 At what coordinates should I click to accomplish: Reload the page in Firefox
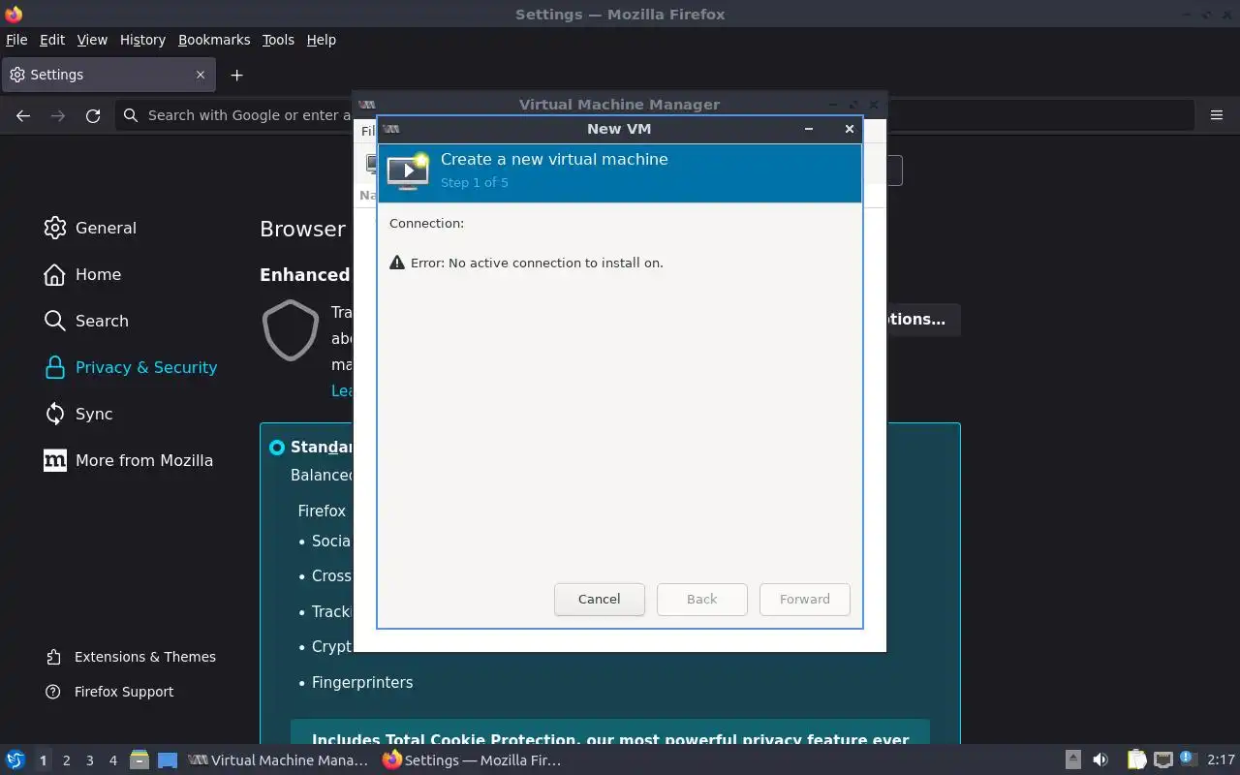93,115
